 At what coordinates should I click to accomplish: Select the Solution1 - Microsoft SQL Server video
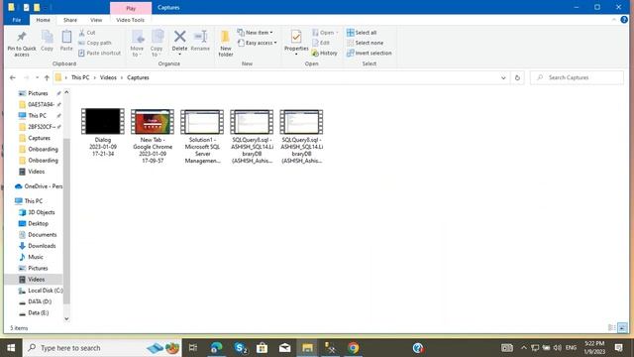click(202, 136)
